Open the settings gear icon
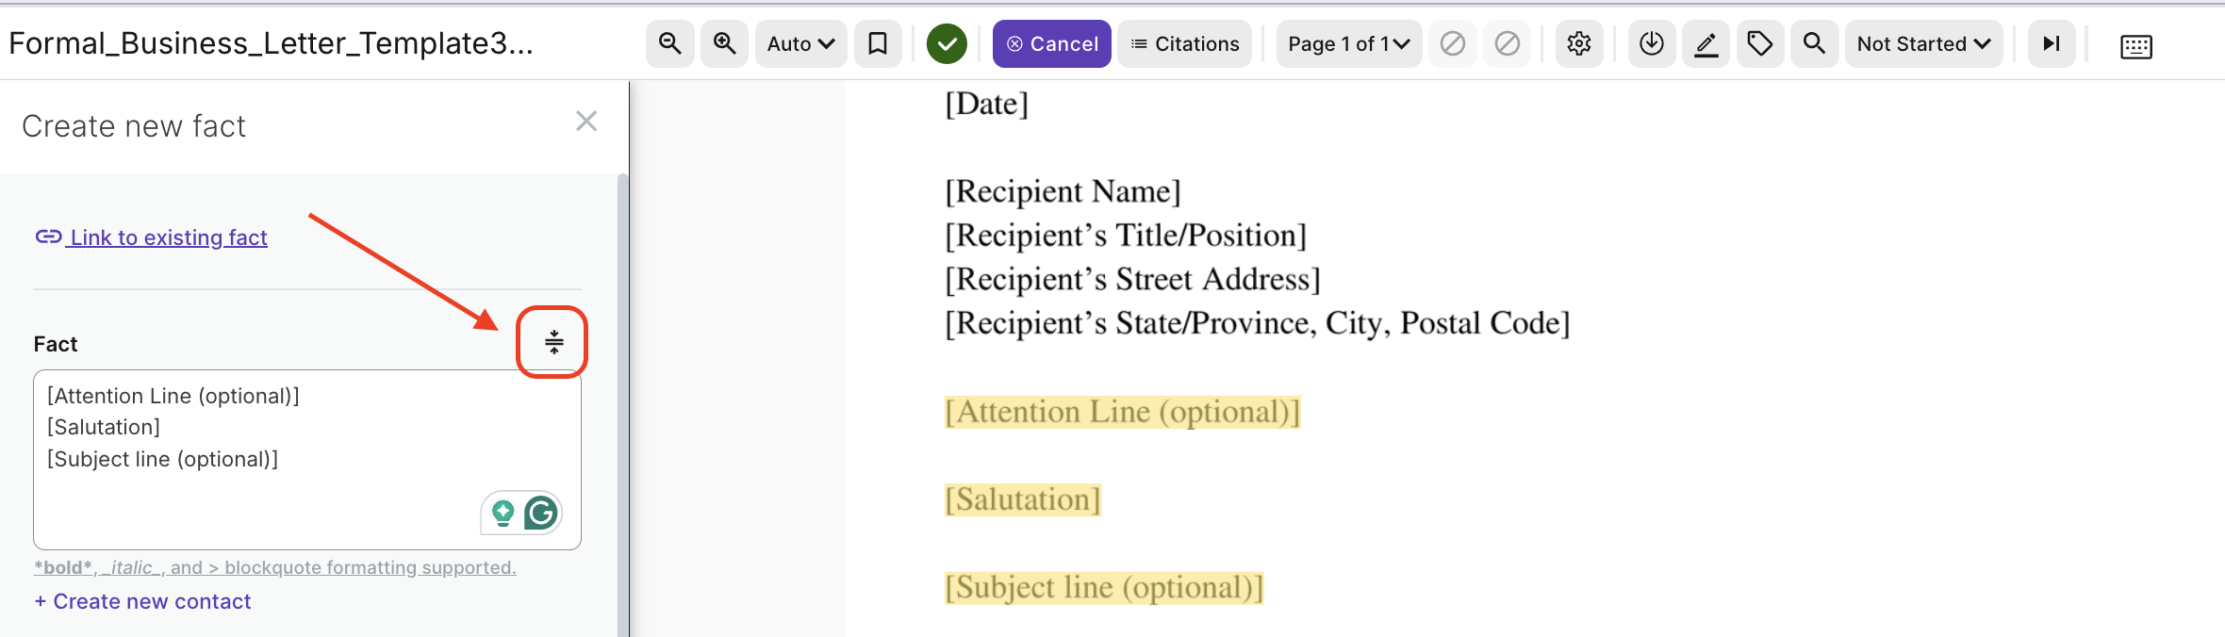The height and width of the screenshot is (637, 2225). (1579, 43)
